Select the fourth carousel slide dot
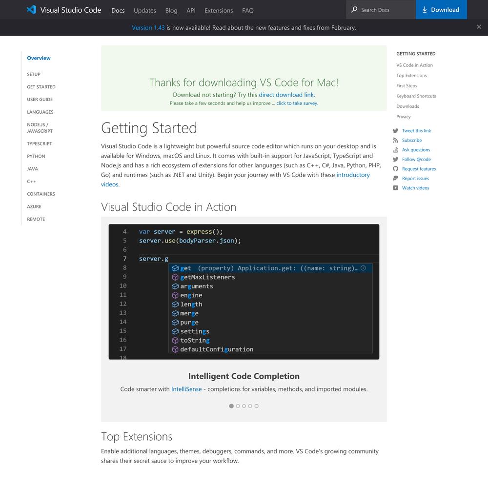This screenshot has height=488, width=488. [250, 406]
